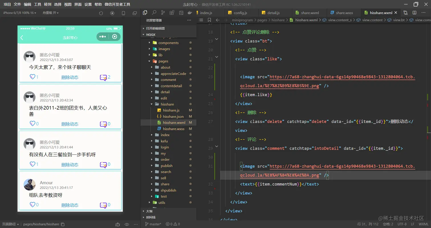Open the 页面路径 dropdown in the bottom bar
This screenshot has height=228, width=431.
point(11,224)
